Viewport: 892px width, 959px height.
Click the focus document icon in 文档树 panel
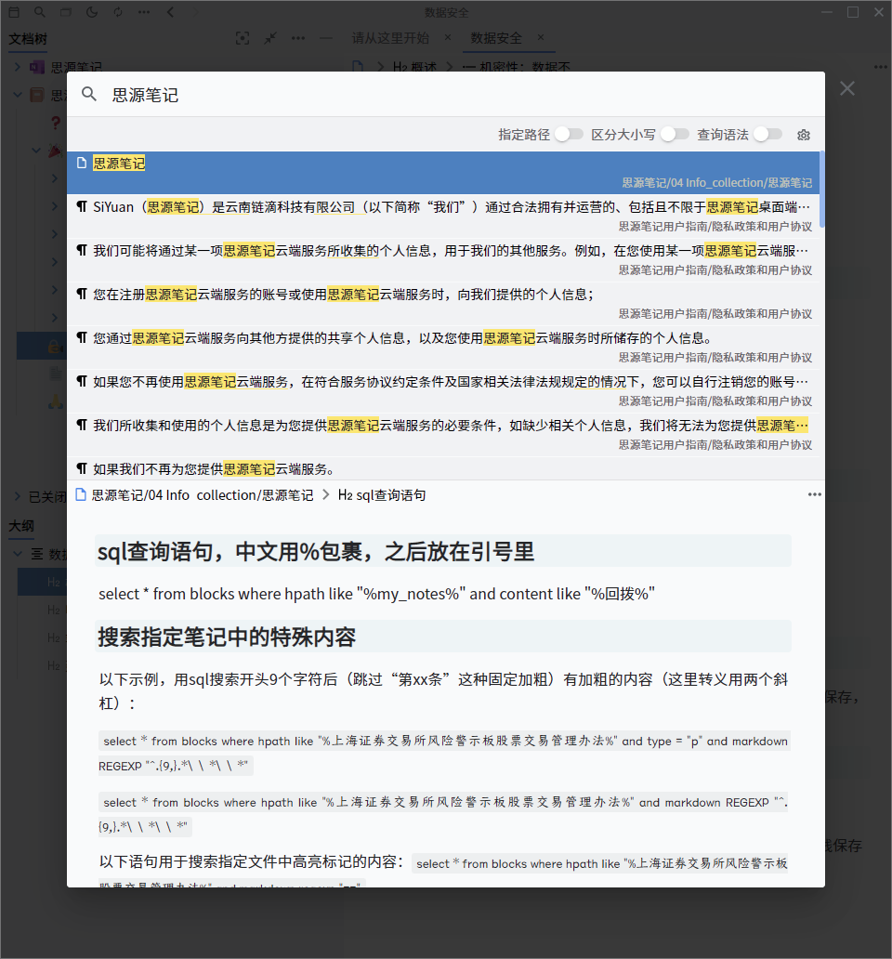coord(243,38)
